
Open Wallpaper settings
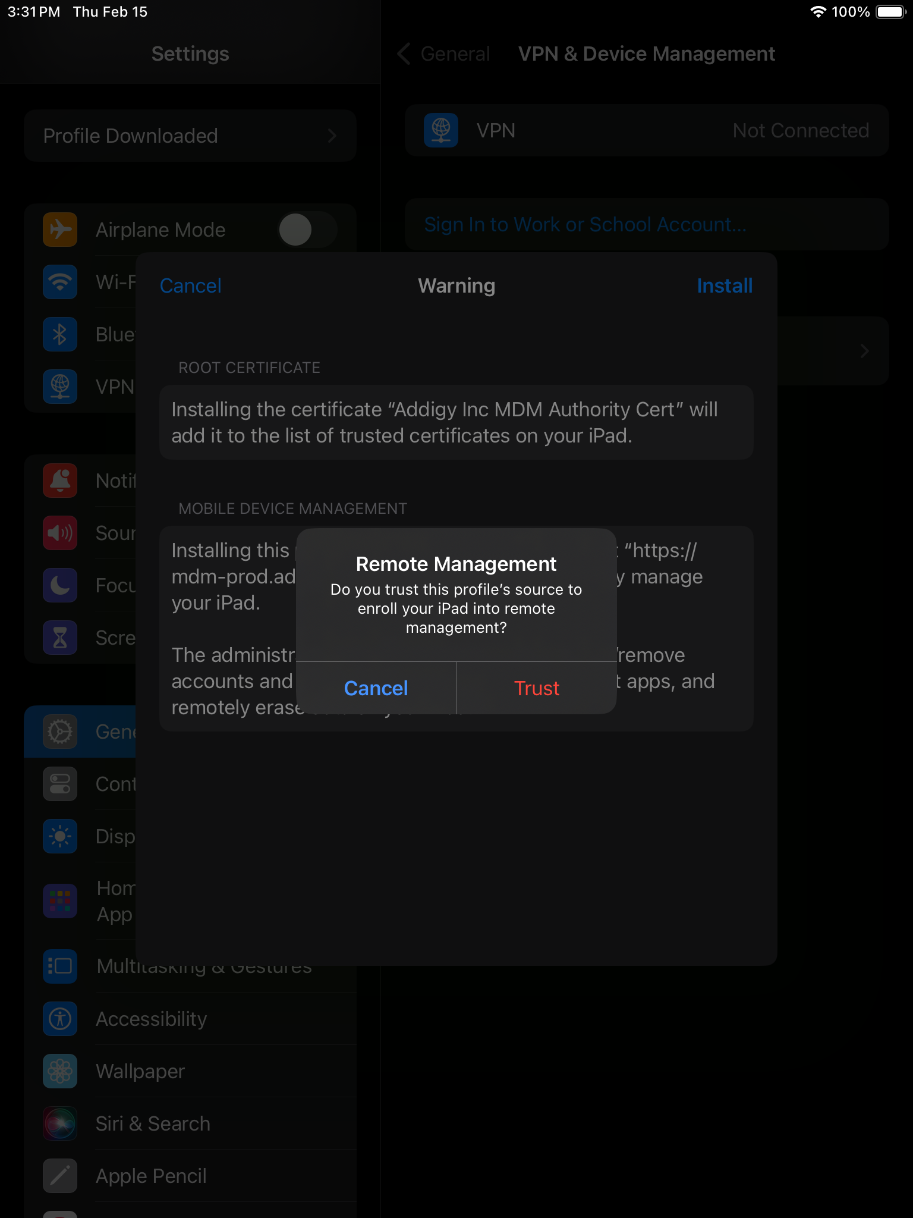[190, 1071]
